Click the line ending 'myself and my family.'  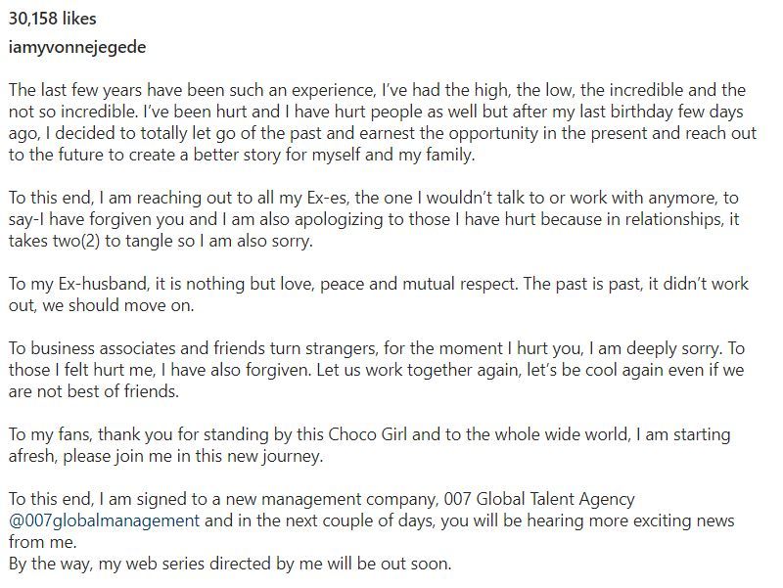(x=242, y=155)
